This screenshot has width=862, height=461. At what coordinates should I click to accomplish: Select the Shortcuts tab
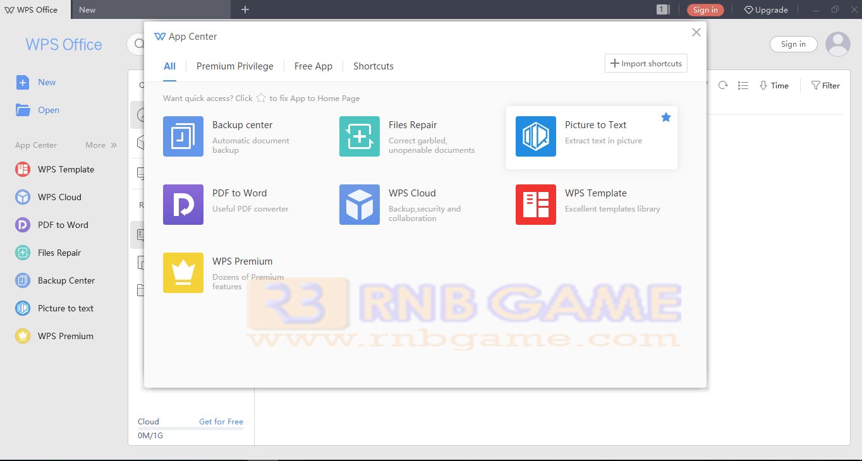[x=373, y=66]
